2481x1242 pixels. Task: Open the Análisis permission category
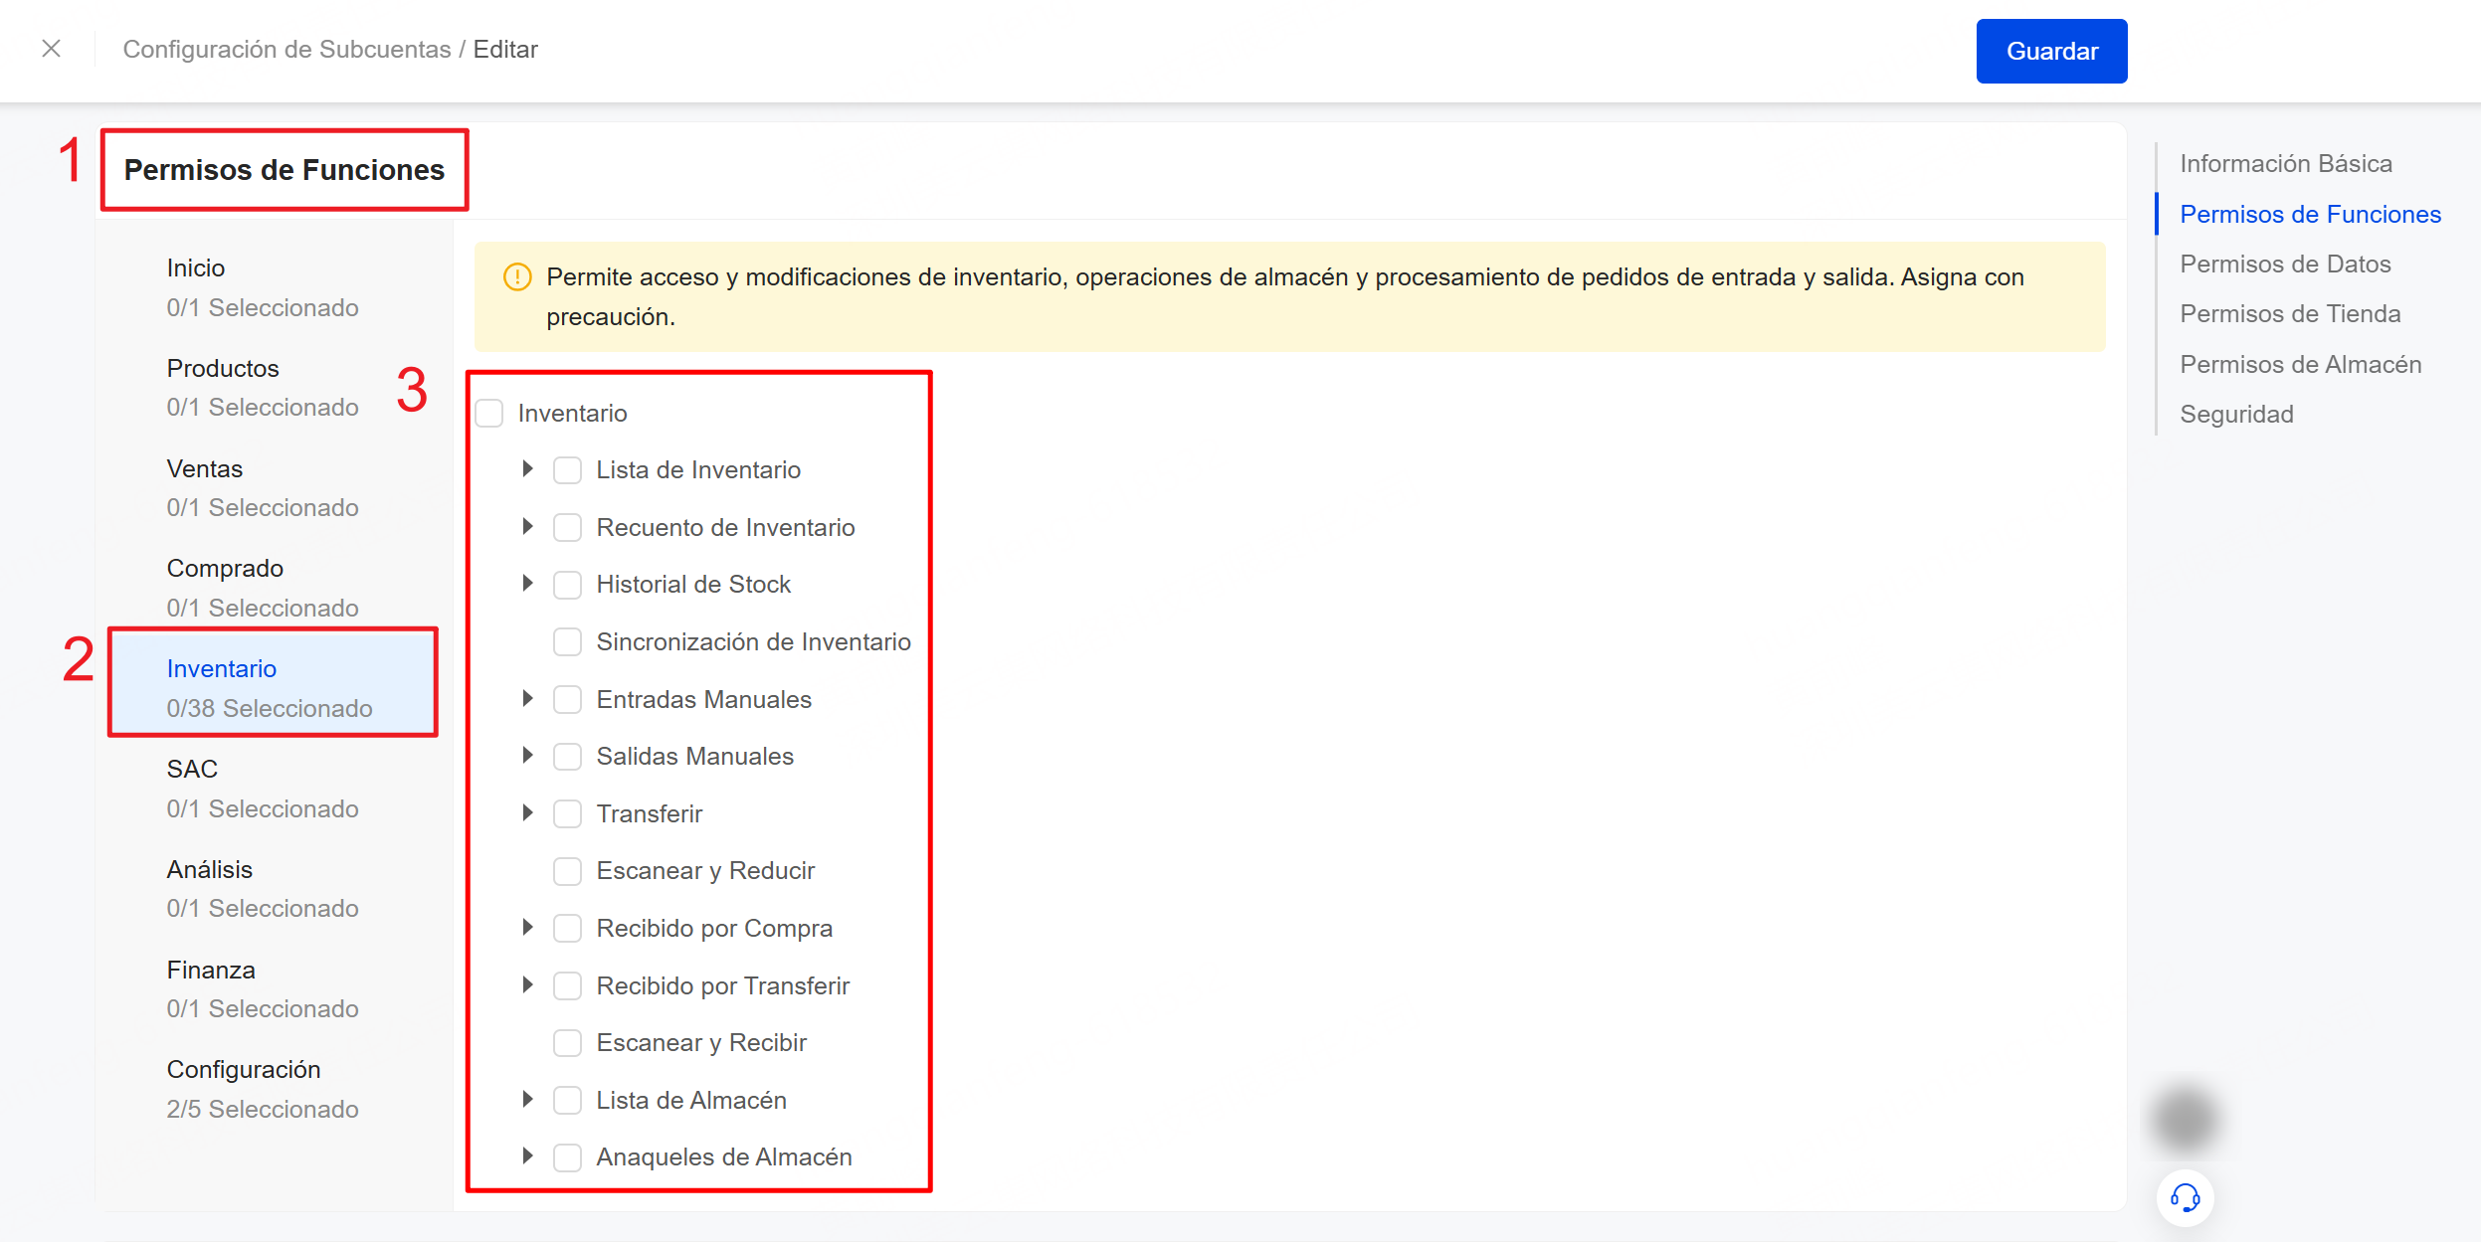click(274, 889)
